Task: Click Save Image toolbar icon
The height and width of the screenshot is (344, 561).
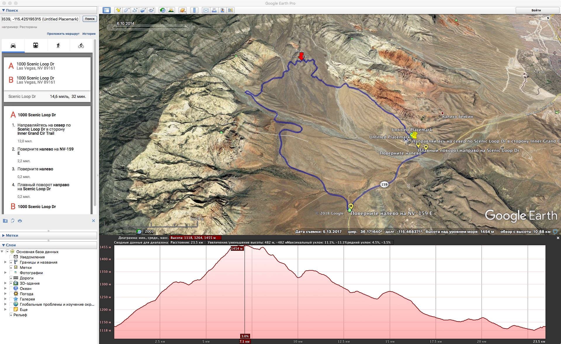Action: pos(222,10)
